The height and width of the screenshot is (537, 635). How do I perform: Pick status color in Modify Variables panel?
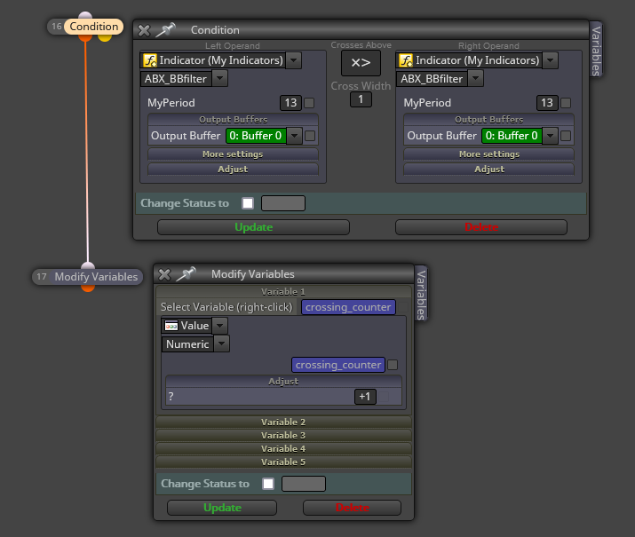tap(304, 484)
